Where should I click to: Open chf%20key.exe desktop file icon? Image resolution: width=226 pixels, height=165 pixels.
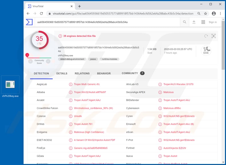pyautogui.click(x=10, y=85)
